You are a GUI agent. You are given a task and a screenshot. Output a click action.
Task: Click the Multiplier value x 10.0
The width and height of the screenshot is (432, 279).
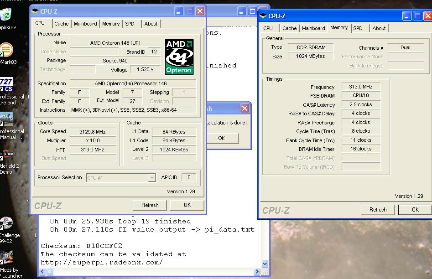pyautogui.click(x=93, y=140)
